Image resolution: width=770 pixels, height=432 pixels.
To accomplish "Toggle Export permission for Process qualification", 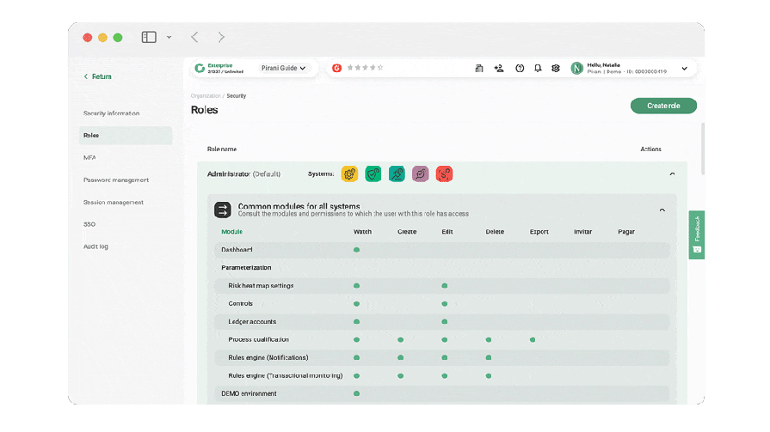I will (x=533, y=340).
